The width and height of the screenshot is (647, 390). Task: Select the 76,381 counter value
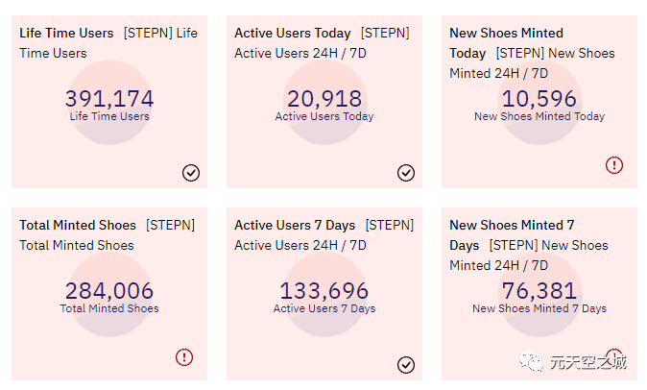point(539,291)
